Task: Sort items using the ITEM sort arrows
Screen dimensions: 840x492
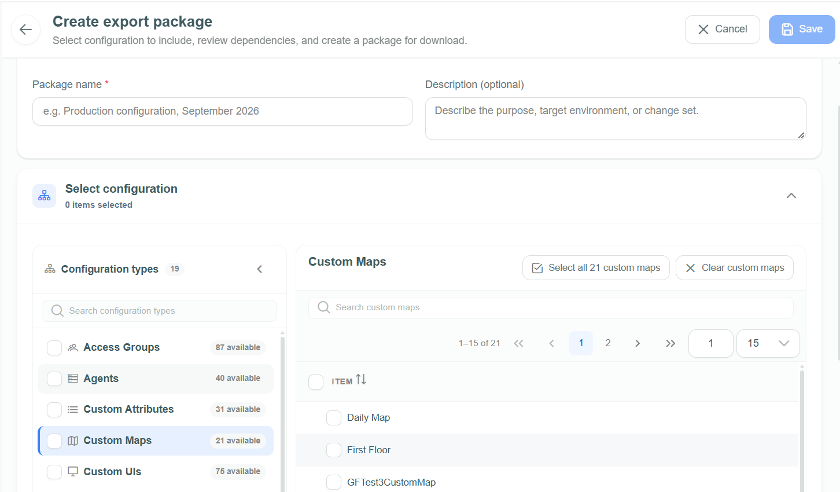Action: (361, 380)
